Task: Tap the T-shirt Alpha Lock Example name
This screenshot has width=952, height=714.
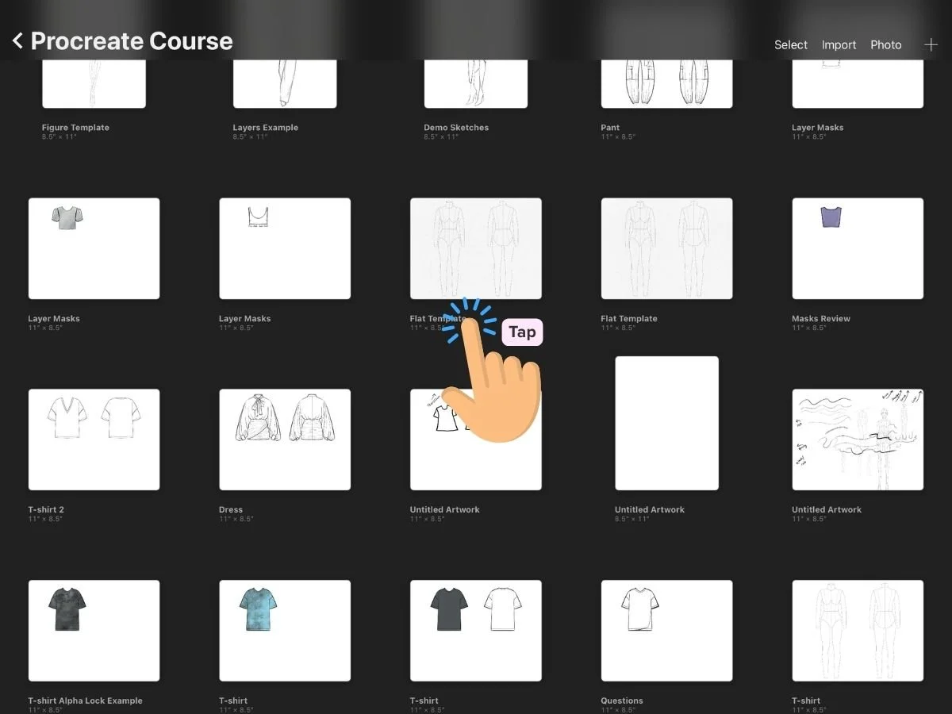Action: 86,701
